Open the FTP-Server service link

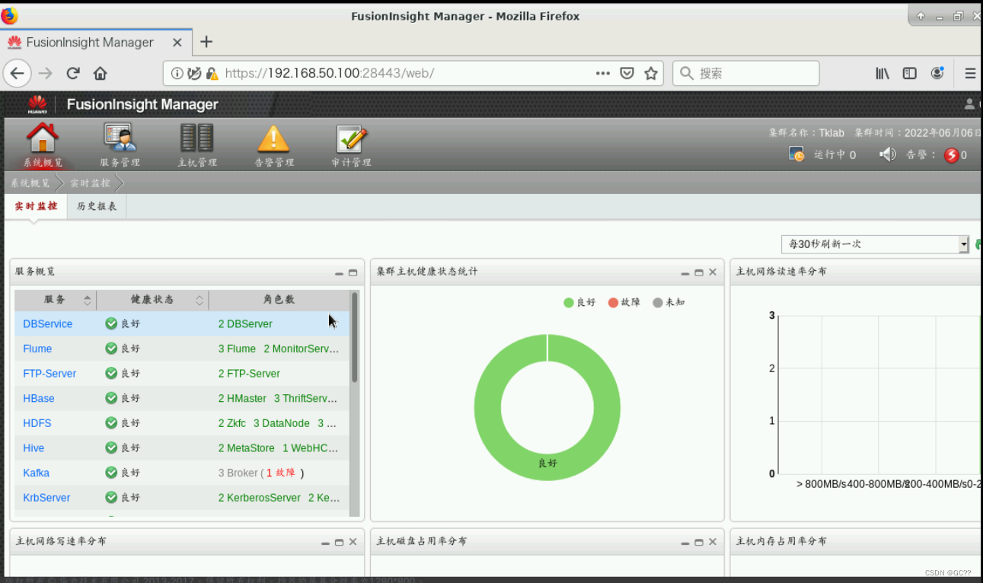coord(49,374)
